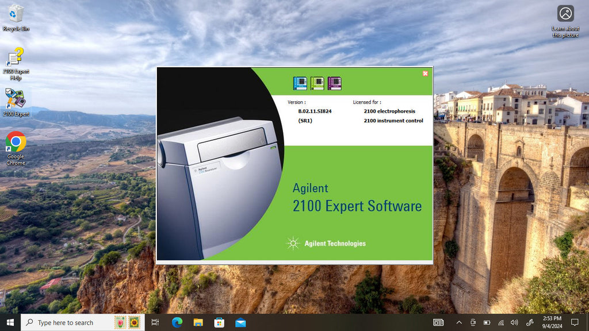589x331 pixels.
Task: Select the 2100 Expert Help shortcut
Action: [16, 64]
